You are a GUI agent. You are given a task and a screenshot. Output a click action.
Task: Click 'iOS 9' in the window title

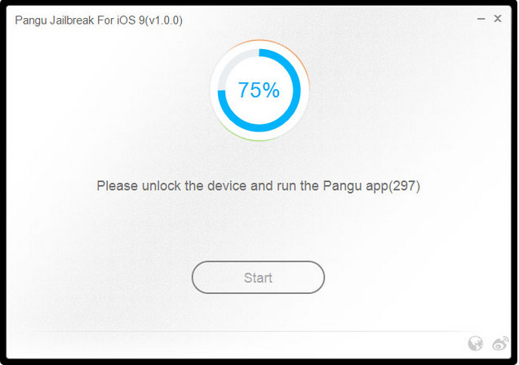click(131, 20)
